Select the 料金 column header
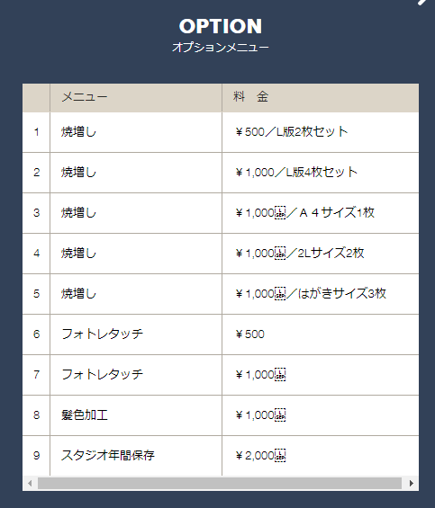Viewport: 435px width, 508px height. coord(320,98)
